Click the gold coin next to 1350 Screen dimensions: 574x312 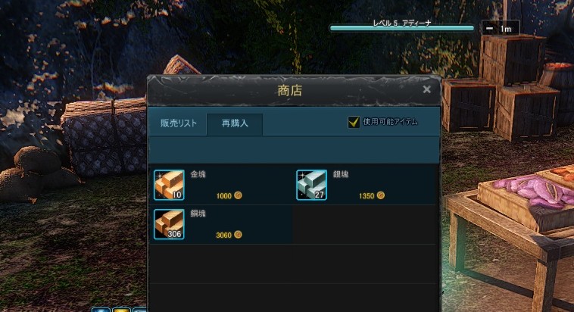click(381, 195)
